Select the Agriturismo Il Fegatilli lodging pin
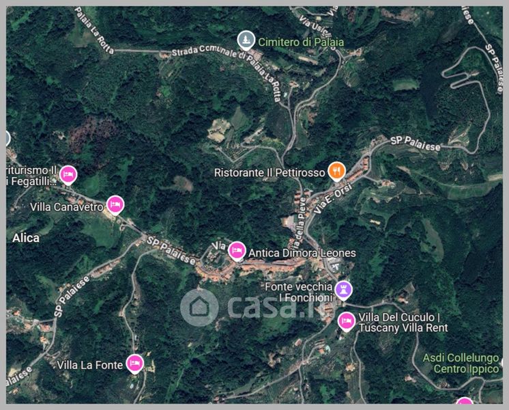 (68, 175)
